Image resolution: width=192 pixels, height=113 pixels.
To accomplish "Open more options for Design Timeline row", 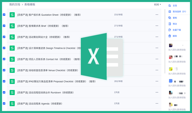I will [x=157, y=48].
